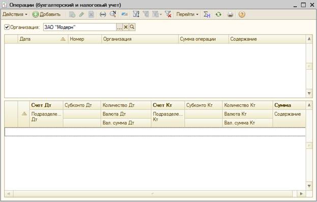Click the horizontal scrollbar thumb in entries table

[153, 194]
